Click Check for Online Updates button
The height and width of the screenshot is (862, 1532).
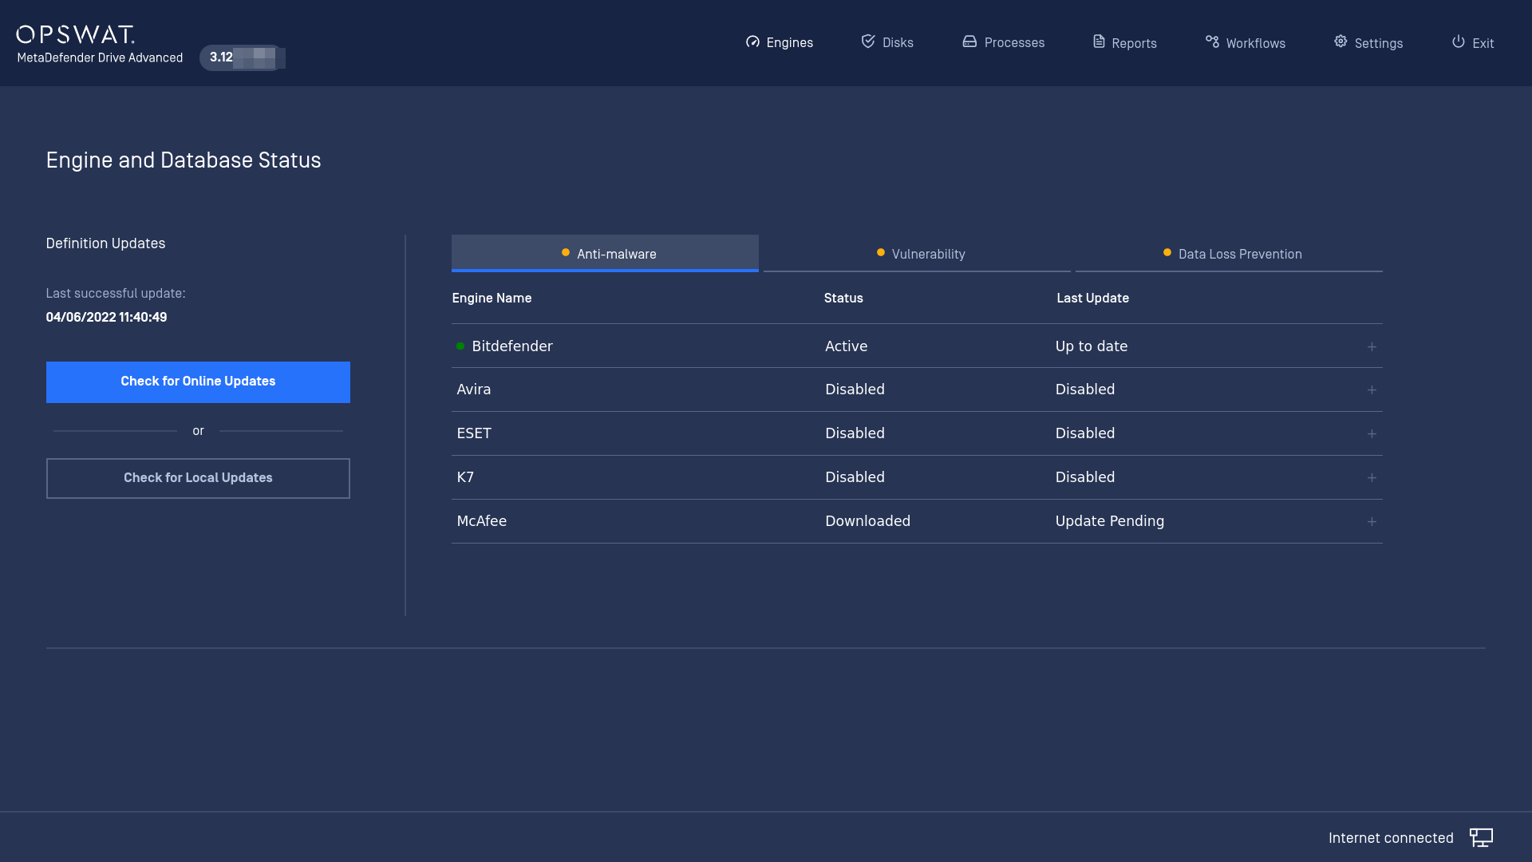coord(198,382)
